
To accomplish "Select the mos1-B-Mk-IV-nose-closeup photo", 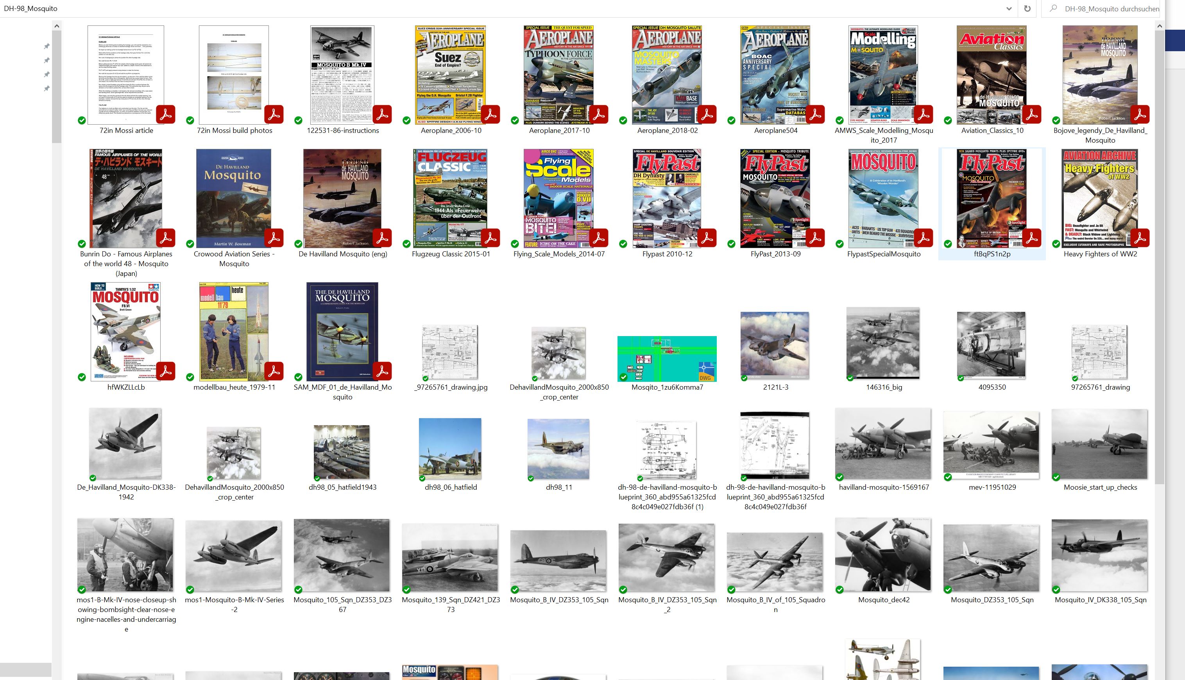I will click(x=125, y=555).
